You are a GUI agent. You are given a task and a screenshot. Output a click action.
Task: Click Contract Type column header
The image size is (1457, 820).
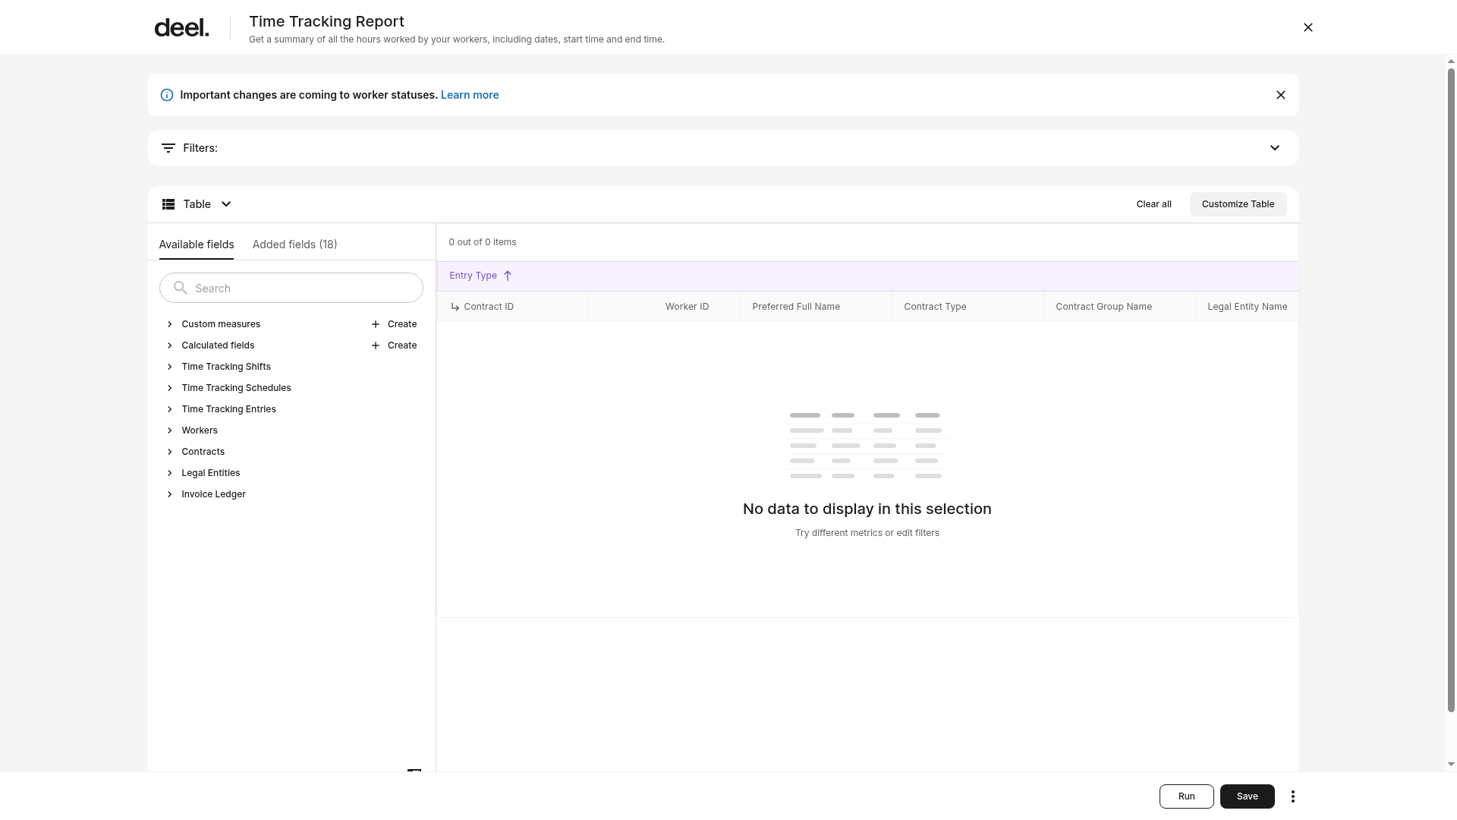[968, 307]
